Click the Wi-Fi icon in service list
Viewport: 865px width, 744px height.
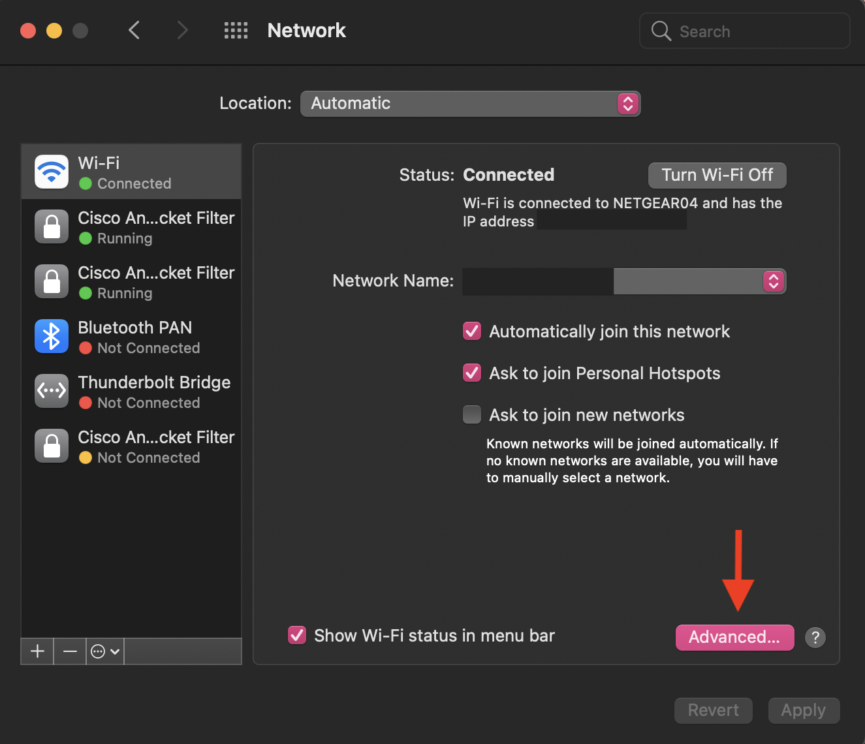click(x=52, y=172)
